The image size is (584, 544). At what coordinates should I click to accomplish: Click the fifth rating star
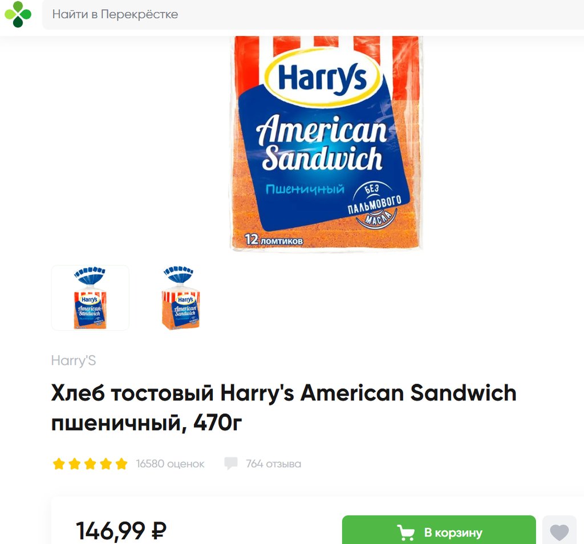pos(121,464)
